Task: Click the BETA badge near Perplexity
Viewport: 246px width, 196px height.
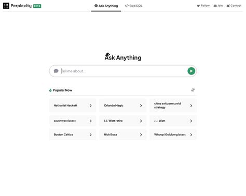Action: 37,6
